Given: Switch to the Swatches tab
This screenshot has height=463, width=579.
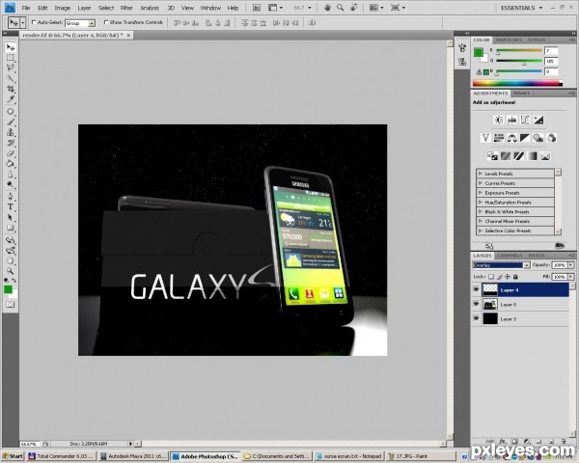Looking at the screenshot, I should click(509, 40).
